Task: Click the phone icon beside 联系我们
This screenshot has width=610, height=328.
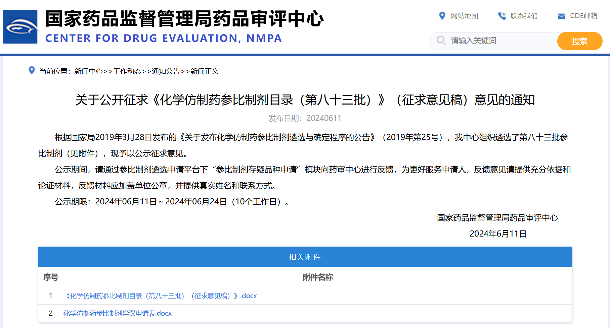Action: tap(502, 16)
